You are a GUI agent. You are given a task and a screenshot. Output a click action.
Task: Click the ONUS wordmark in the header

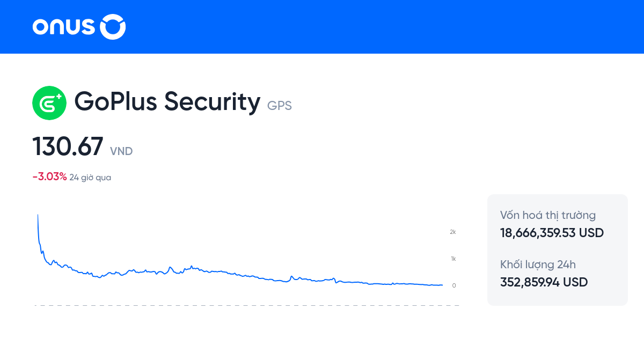[64, 27]
